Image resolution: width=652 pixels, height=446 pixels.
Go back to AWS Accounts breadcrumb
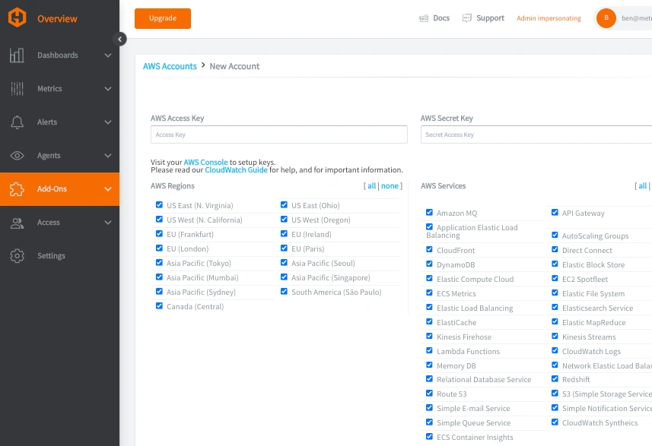[x=170, y=66]
